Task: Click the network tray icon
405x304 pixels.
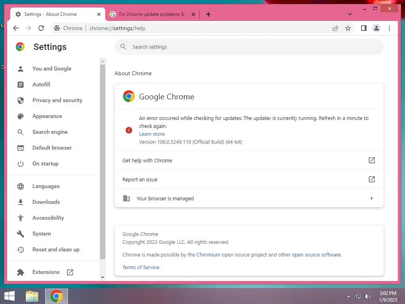Action: [x=358, y=296]
